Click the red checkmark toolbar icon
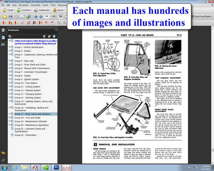 coord(23,23)
